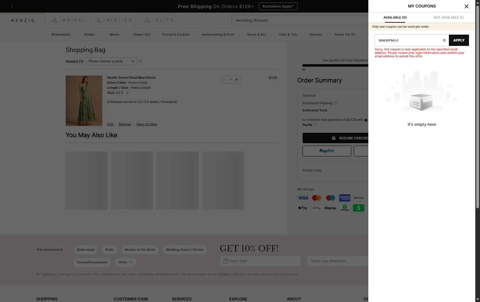Apply the entered coupon code
This screenshot has width=480, height=302.
(x=459, y=40)
